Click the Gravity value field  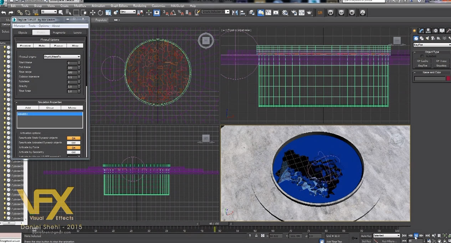[x=72, y=86]
